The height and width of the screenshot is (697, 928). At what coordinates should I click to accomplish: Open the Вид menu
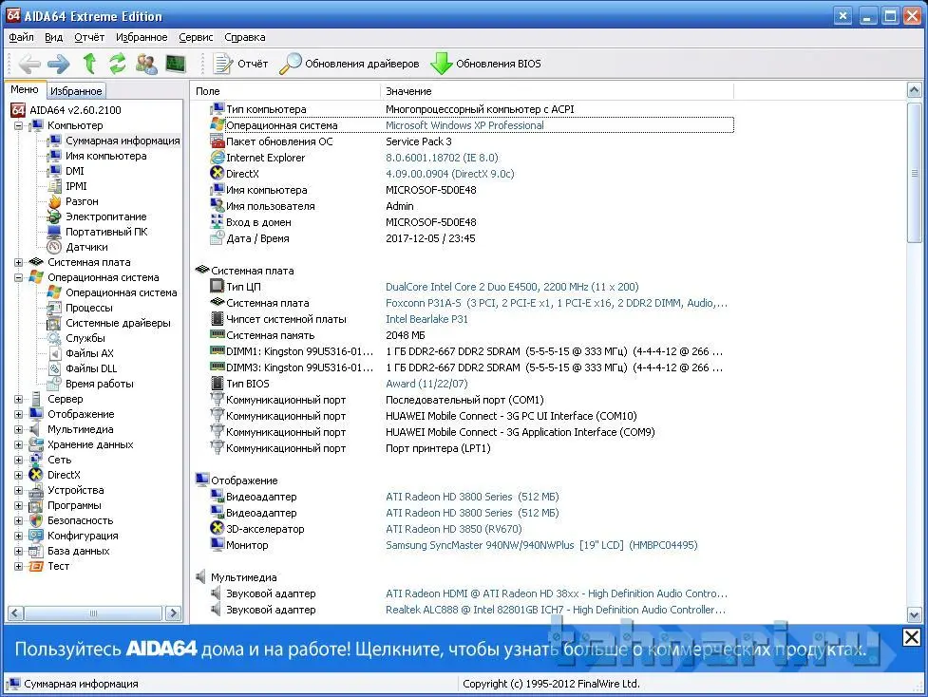tap(53, 37)
